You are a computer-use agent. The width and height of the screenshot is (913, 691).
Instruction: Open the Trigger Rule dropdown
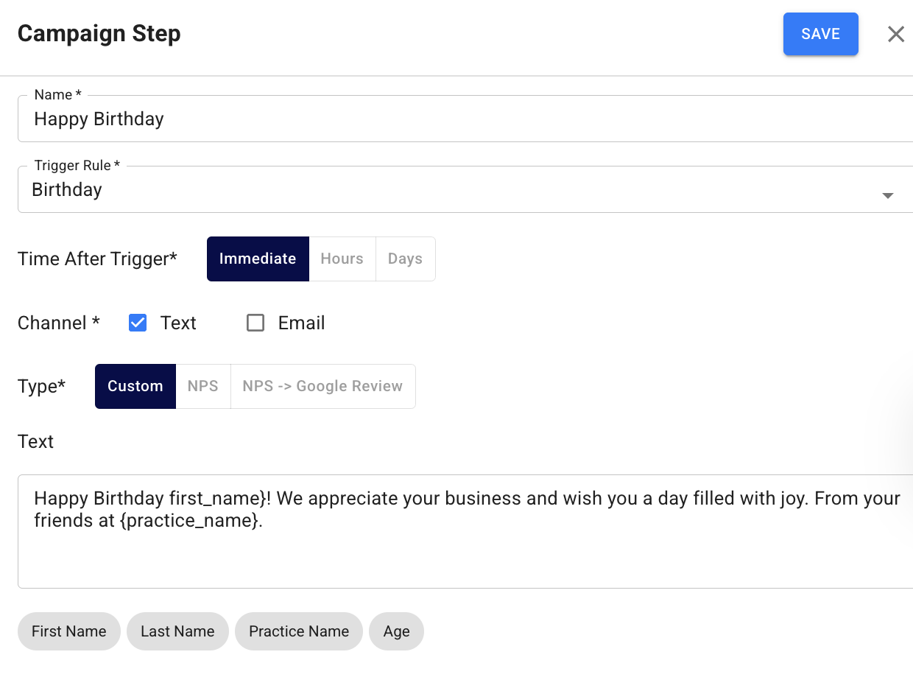[465, 189]
